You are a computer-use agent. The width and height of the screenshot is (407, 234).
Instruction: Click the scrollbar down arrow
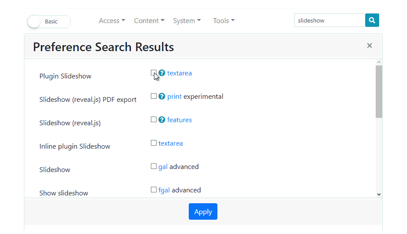[x=379, y=194]
